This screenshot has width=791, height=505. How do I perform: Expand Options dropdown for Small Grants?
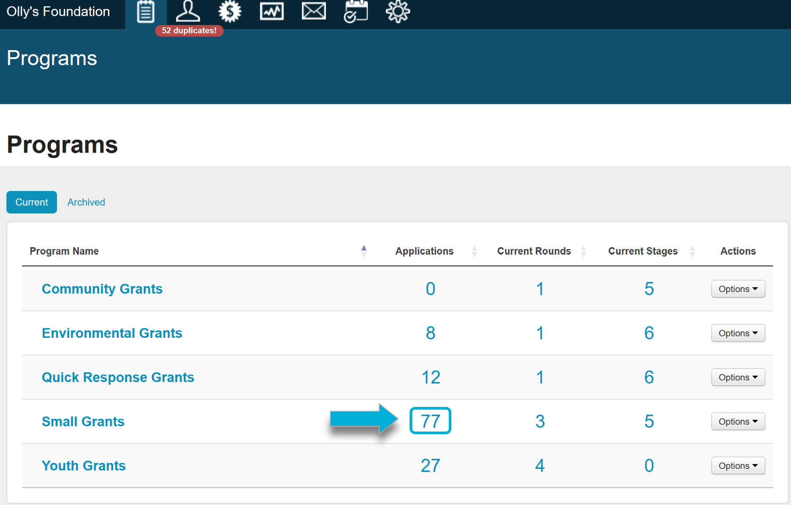[x=738, y=421]
